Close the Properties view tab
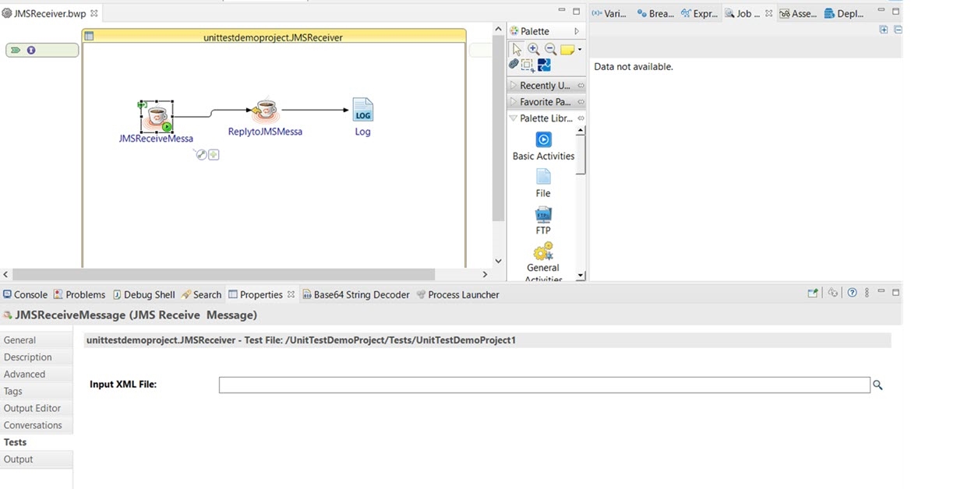 point(291,294)
